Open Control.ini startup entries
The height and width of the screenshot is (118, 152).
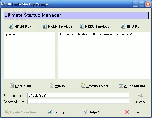(x=23, y=86)
